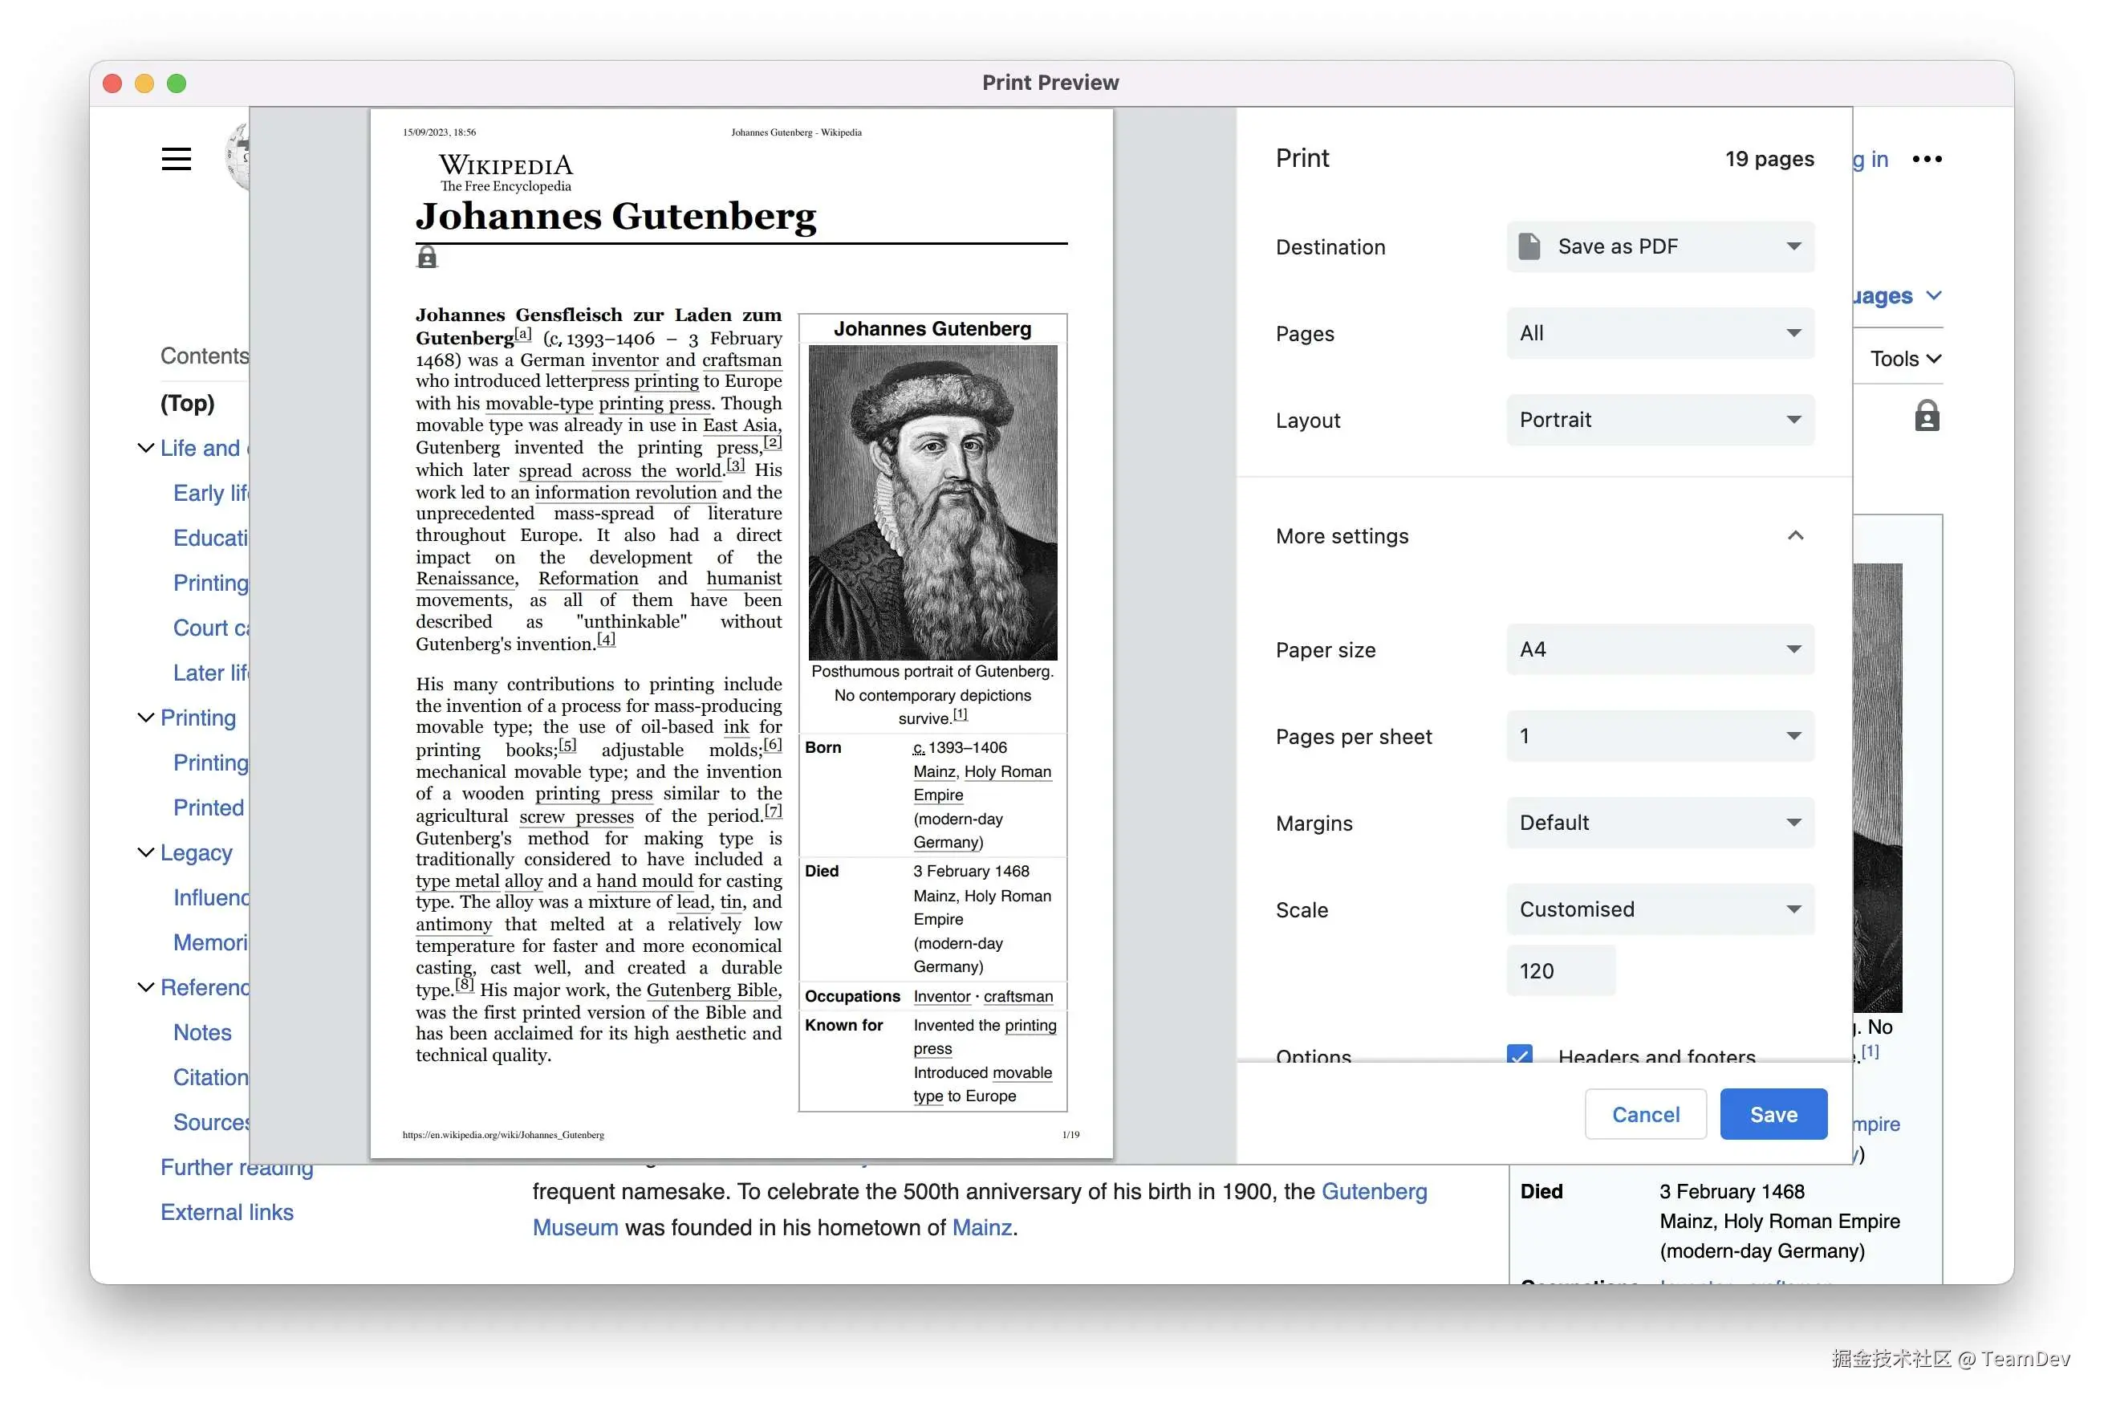Click the Cancel button

[1645, 1115]
